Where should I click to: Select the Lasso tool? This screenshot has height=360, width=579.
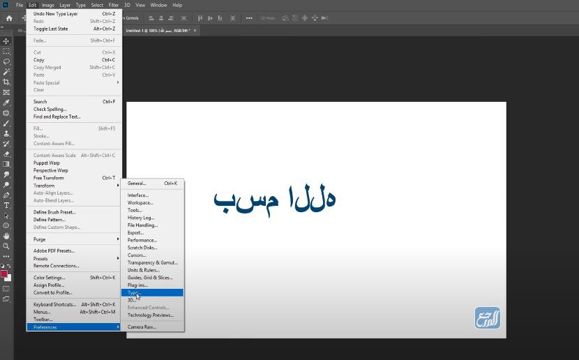[6, 61]
